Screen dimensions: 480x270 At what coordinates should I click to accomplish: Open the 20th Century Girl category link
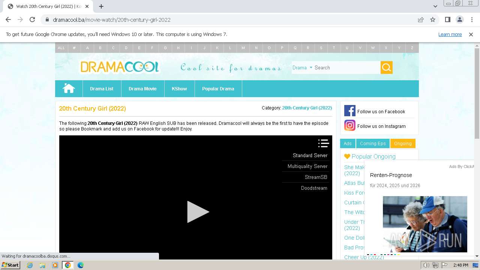(x=307, y=108)
